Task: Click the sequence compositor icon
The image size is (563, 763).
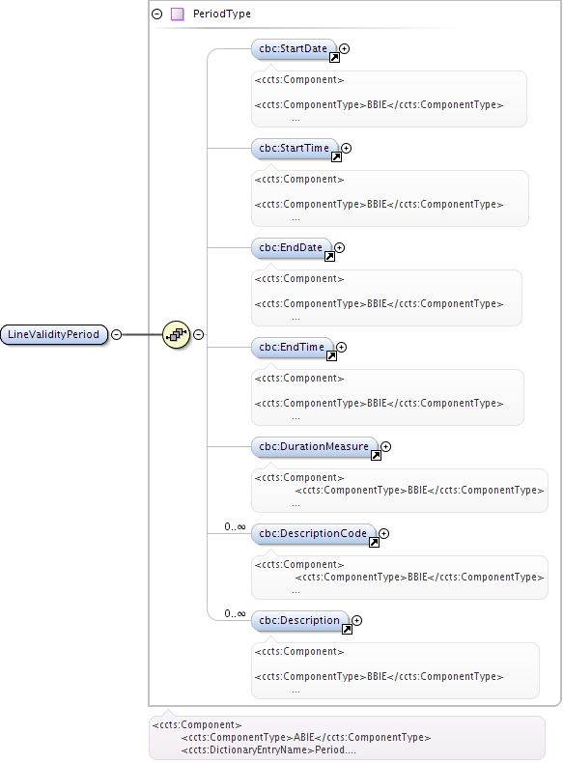Action: coord(176,334)
